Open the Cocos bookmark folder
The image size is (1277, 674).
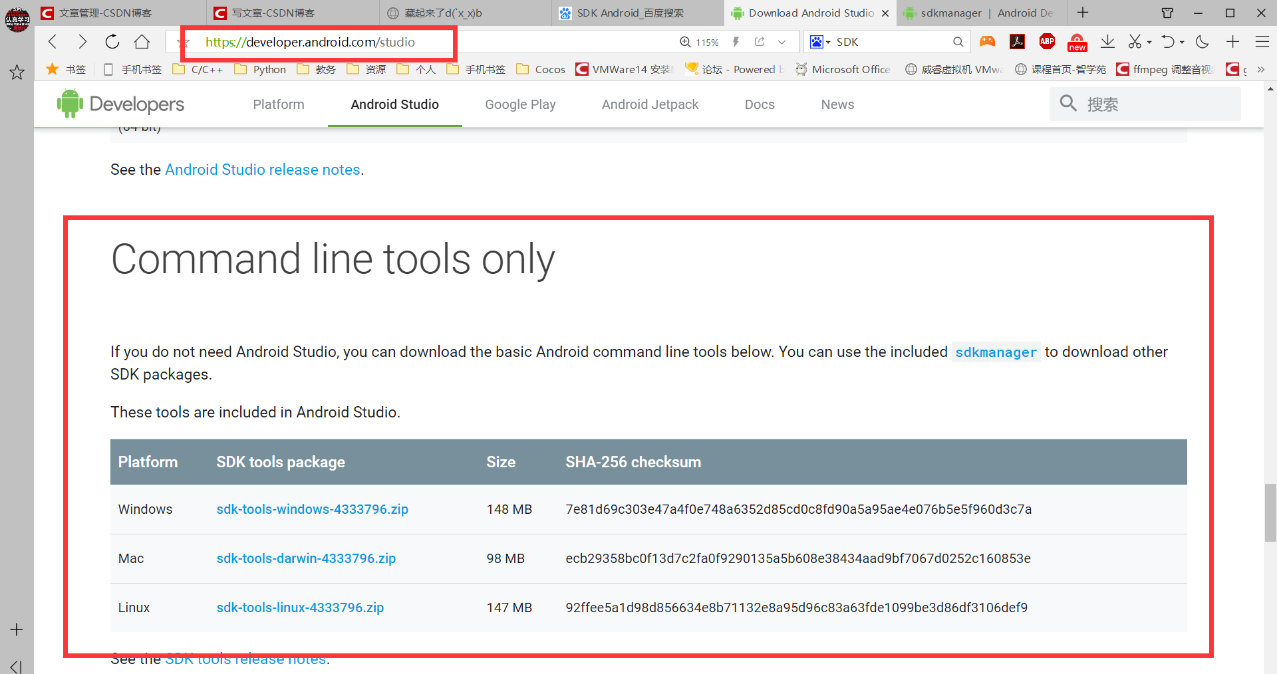[x=541, y=69]
